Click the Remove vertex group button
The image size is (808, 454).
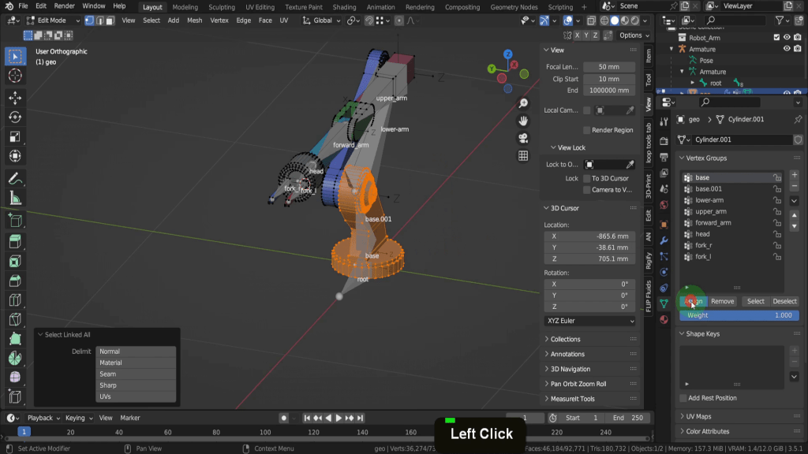click(x=722, y=301)
